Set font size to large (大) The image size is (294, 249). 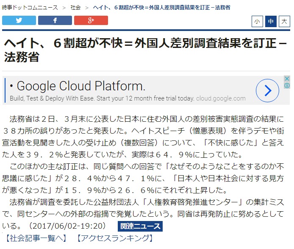tap(284, 21)
